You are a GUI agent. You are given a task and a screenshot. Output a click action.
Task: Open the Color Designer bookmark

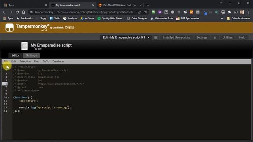coord(137,19)
